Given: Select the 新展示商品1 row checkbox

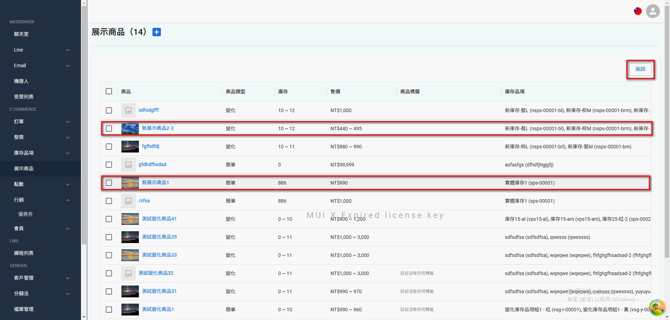Looking at the screenshot, I should (109, 183).
